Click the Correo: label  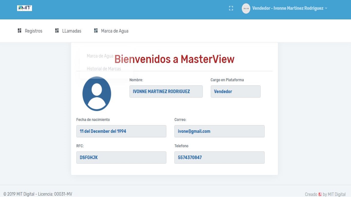point(180,120)
